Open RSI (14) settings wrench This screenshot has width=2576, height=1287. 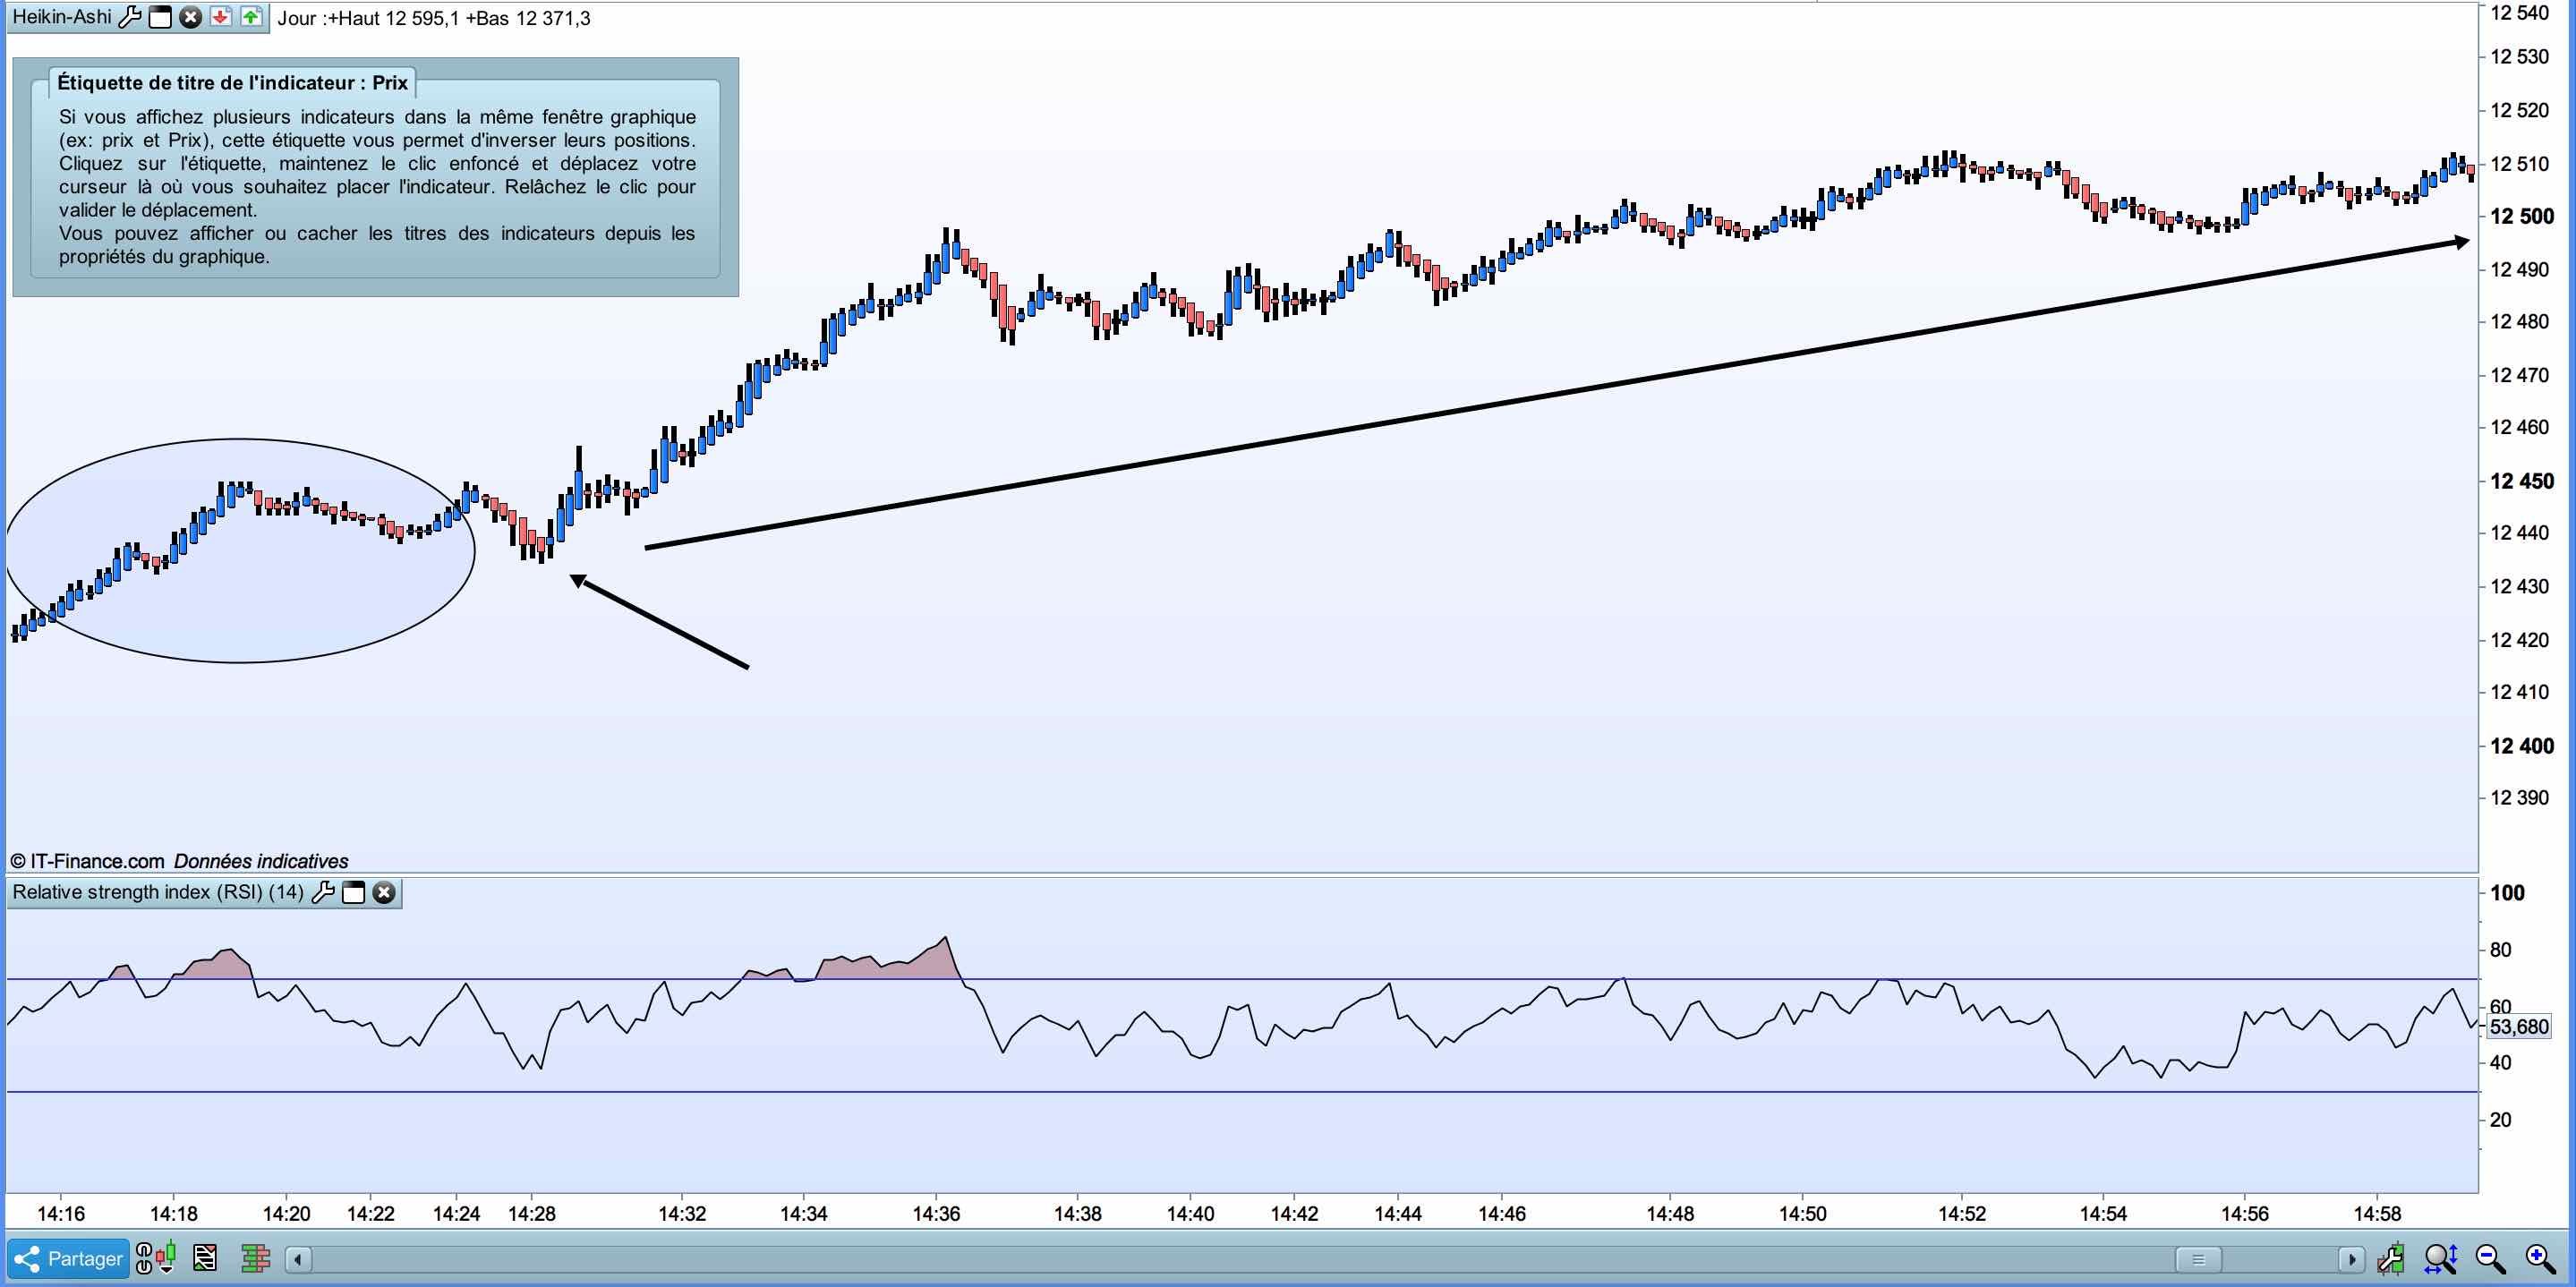323,892
